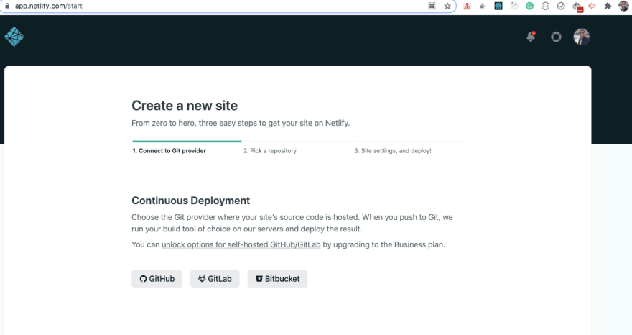Click the address bar URL app.netlify.com/start

[48, 6]
